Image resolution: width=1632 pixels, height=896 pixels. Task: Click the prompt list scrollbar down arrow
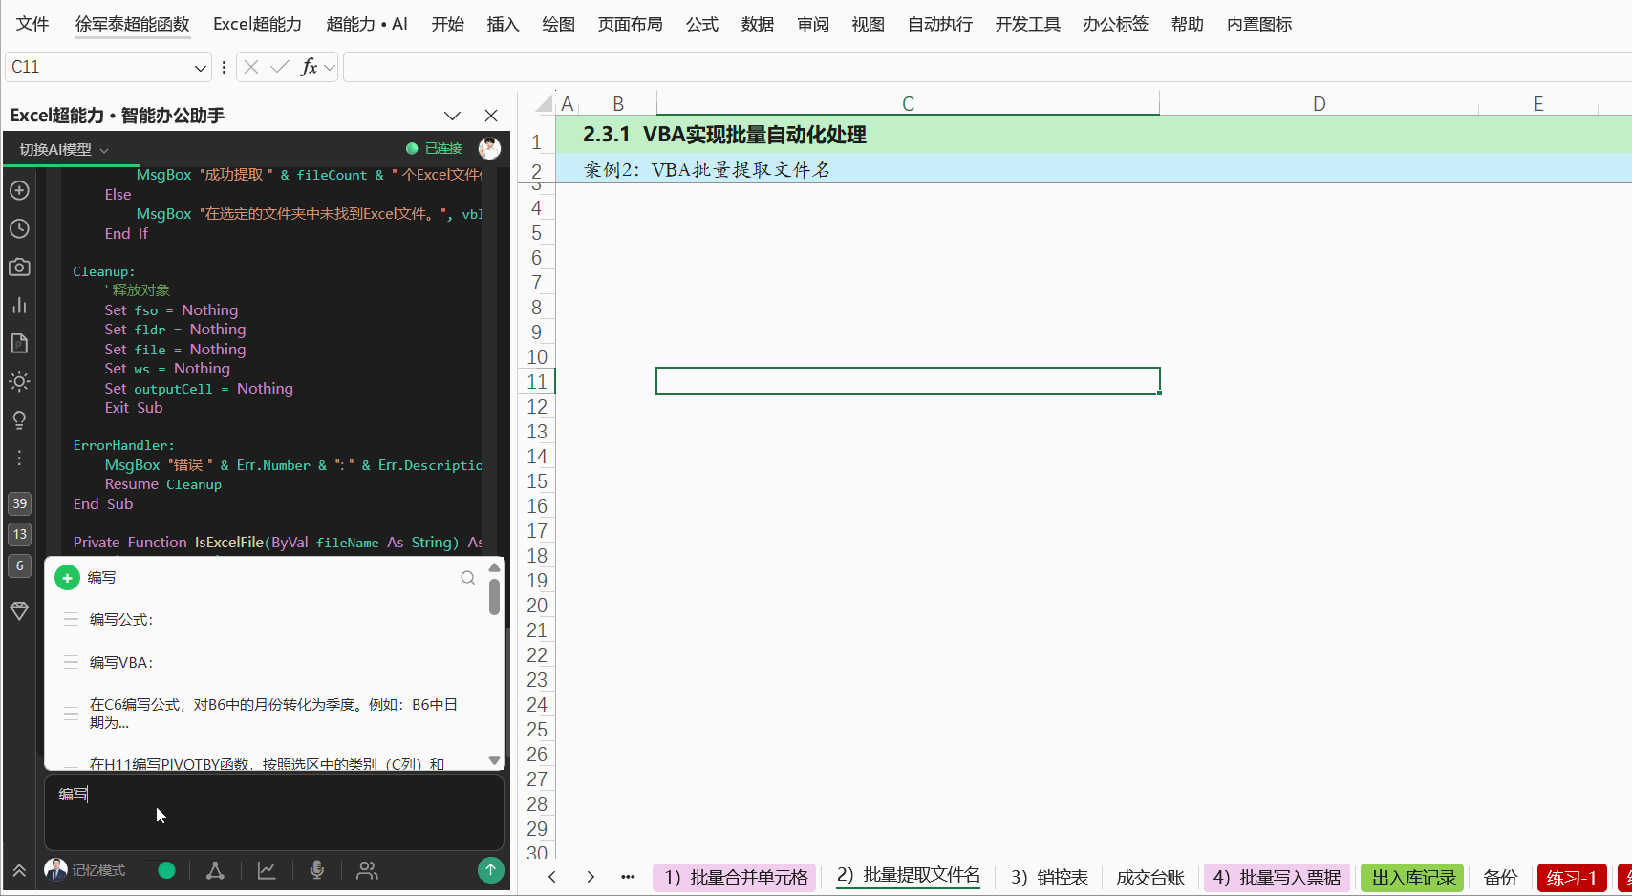(494, 760)
